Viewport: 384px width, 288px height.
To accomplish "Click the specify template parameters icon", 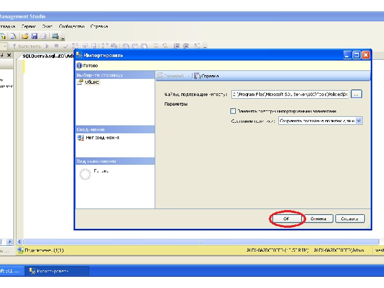I will [x=197, y=46].
